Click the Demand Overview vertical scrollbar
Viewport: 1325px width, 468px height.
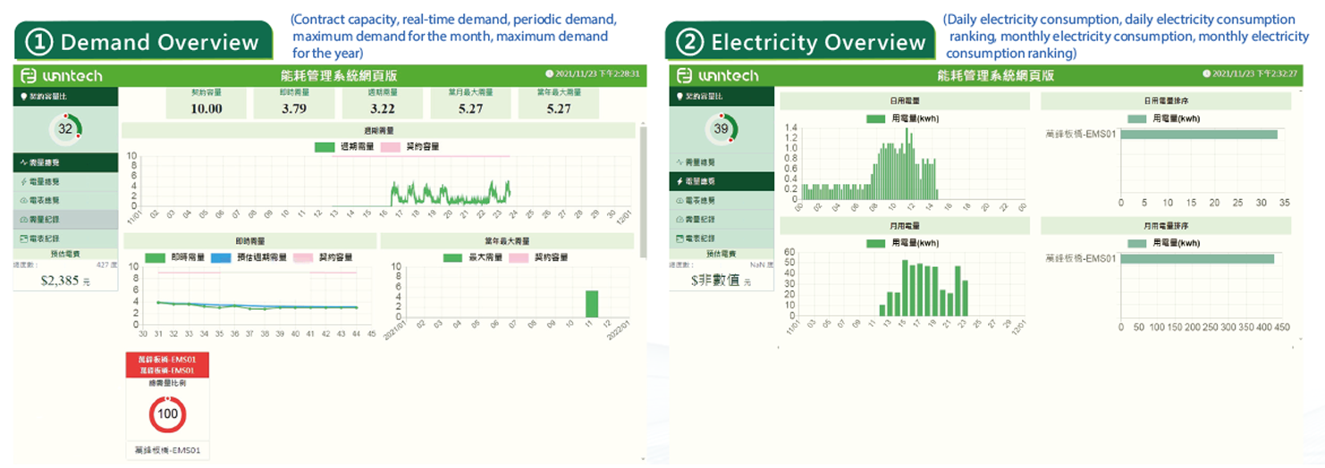click(x=643, y=188)
